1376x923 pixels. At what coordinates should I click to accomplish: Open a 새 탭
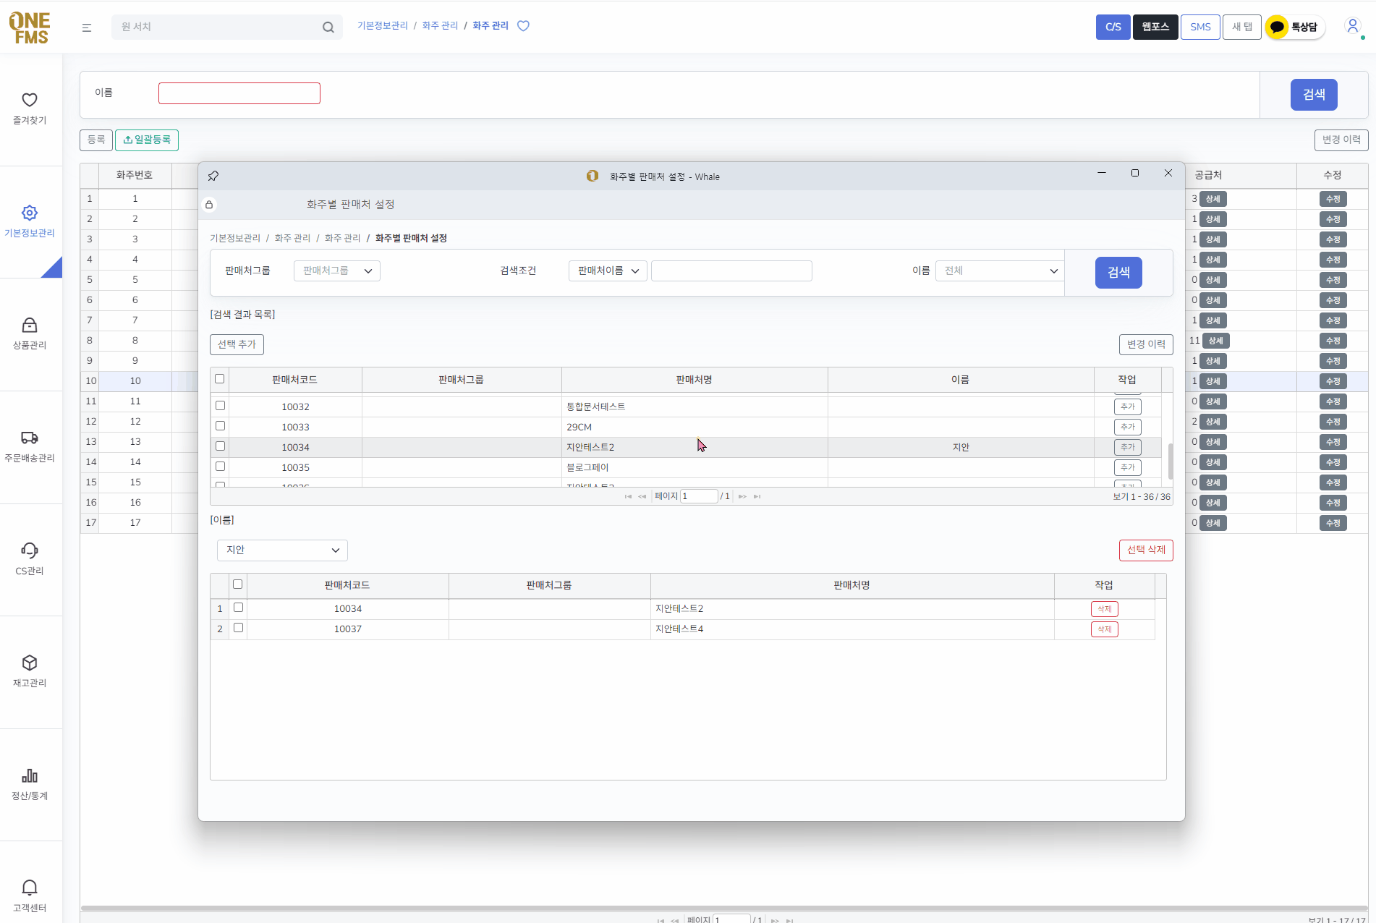[1242, 27]
